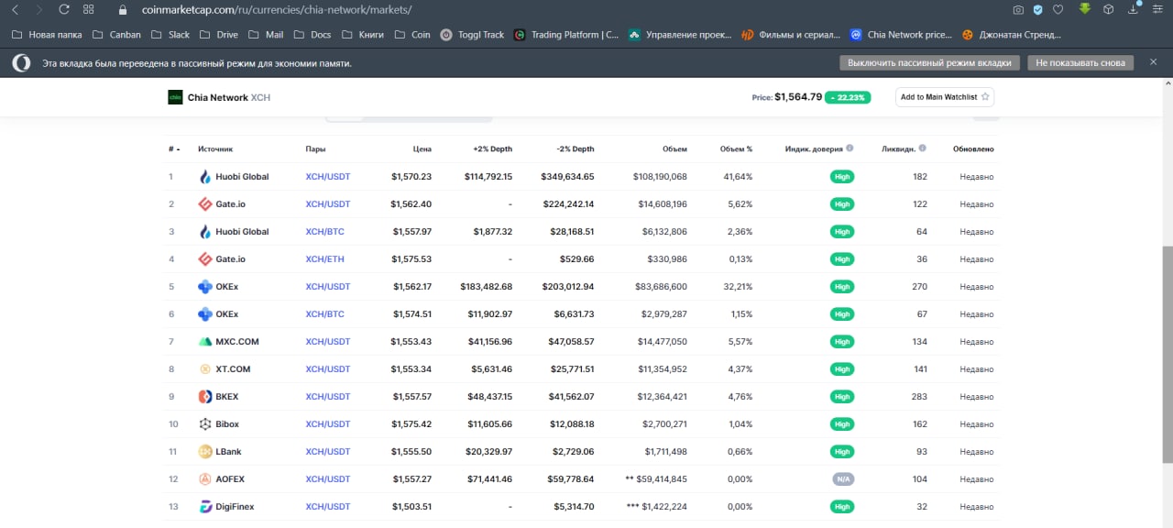Open the Фильмы и сериал... bookmark
Screen dimensions: 1173x528
(790, 35)
